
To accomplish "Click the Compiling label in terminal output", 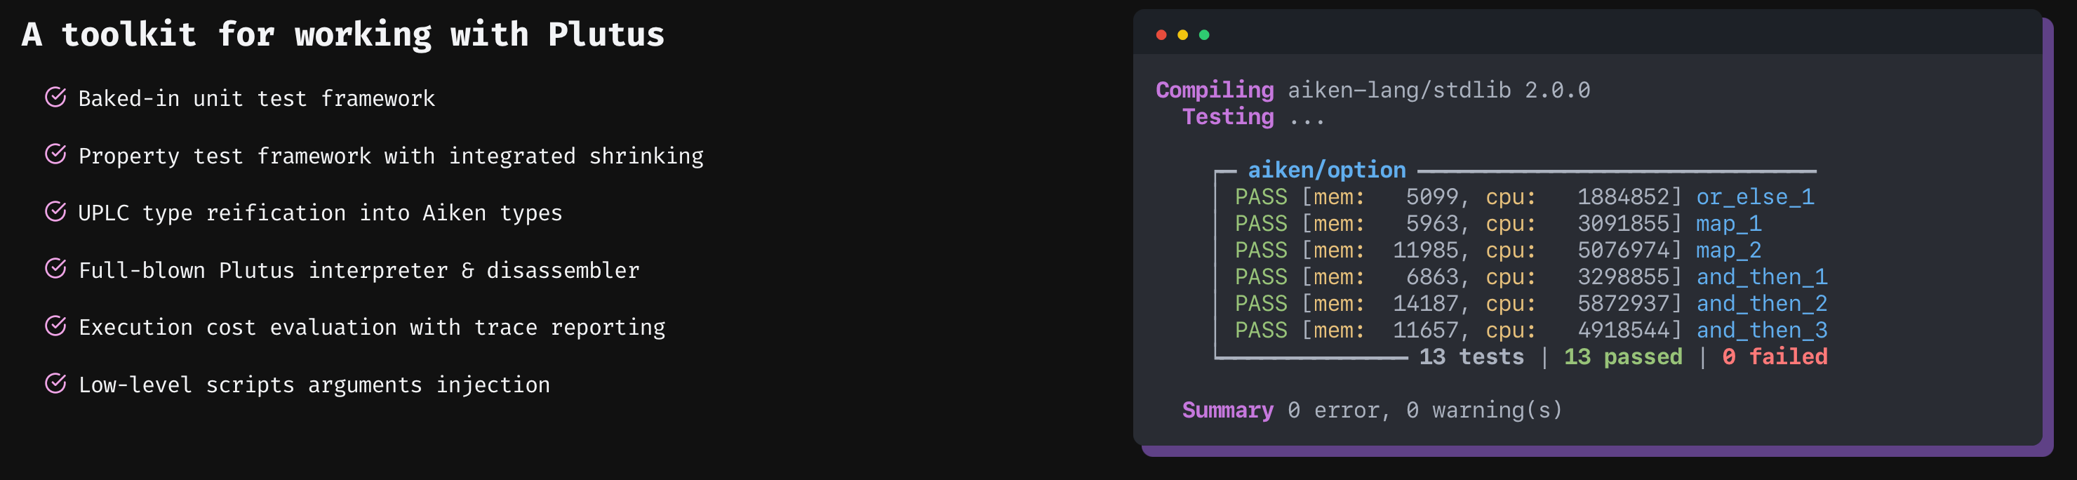I will pyautogui.click(x=1214, y=91).
